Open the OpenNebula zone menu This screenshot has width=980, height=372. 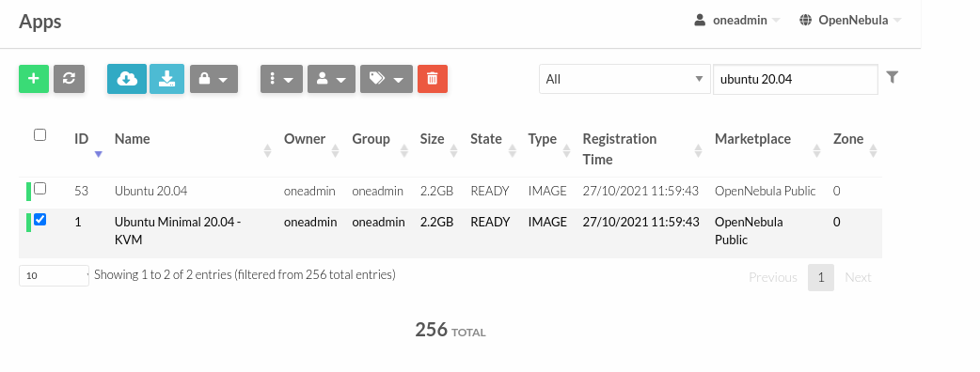click(850, 20)
